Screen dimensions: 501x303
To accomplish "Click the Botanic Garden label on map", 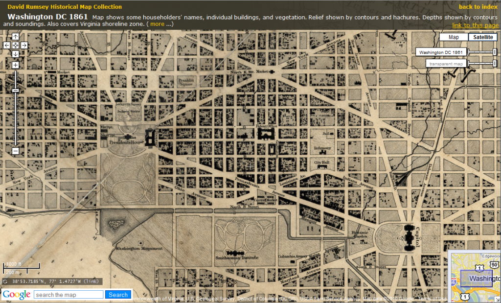I will (x=360, y=234).
